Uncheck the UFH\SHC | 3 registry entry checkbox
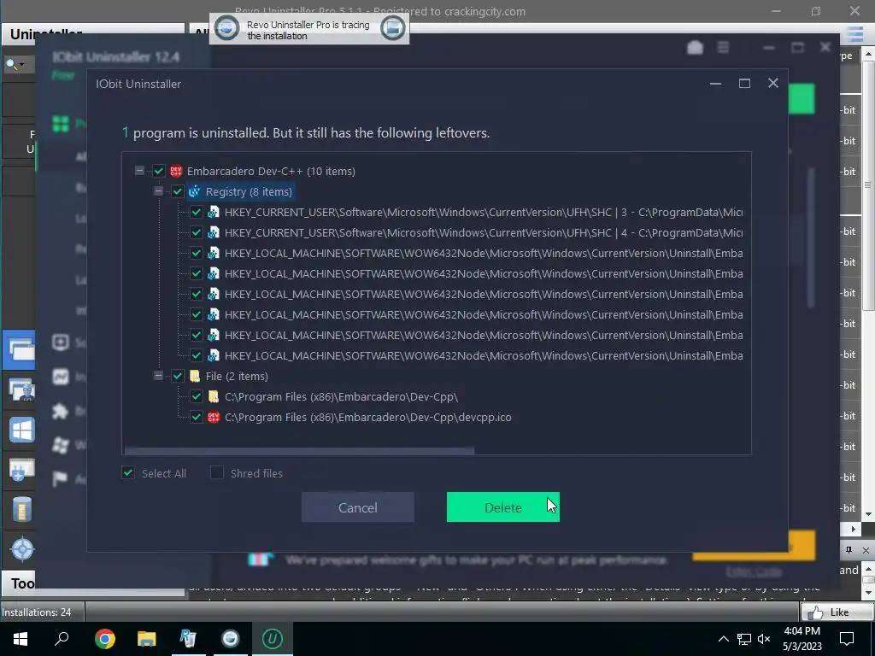Screen dimensions: 875x656 (x=197, y=213)
